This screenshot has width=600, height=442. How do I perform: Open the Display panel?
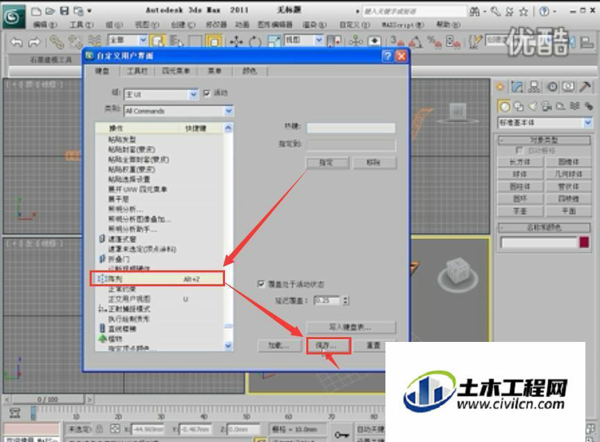tap(568, 87)
